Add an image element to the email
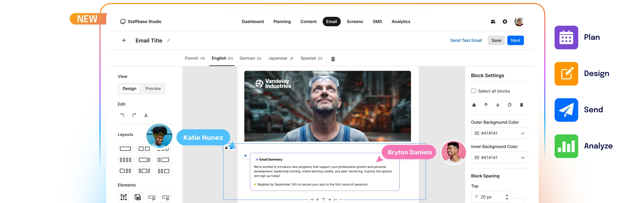 pyautogui.click(x=138, y=197)
